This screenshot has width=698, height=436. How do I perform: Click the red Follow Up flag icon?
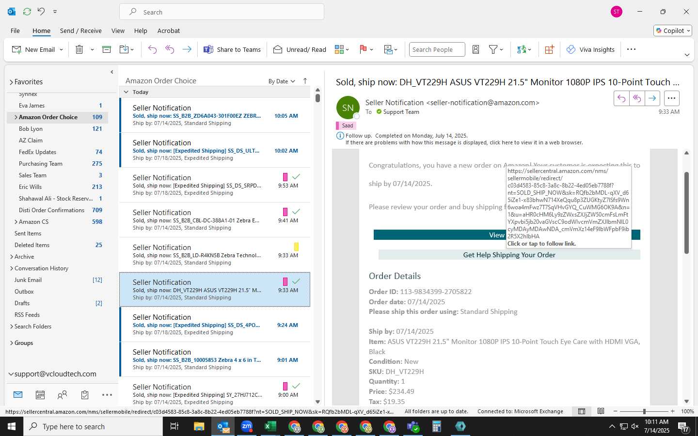pos(363,49)
